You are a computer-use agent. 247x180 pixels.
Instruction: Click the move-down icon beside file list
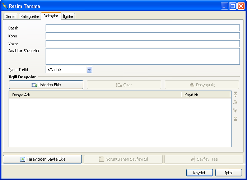pyautogui.click(x=236, y=110)
